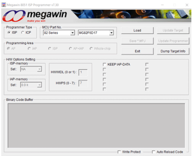The height and width of the screenshot is (159, 193).
Task: Enable the Write Protect checkbox
Action: coord(119,152)
